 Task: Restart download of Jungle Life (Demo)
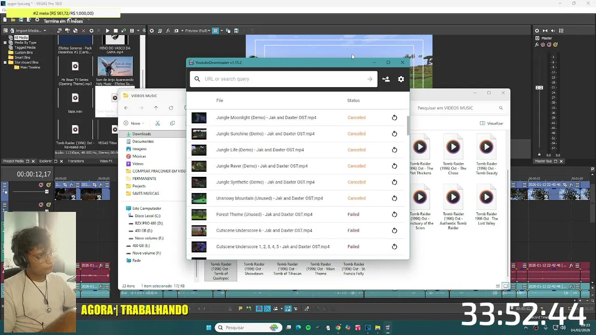pyautogui.click(x=394, y=150)
